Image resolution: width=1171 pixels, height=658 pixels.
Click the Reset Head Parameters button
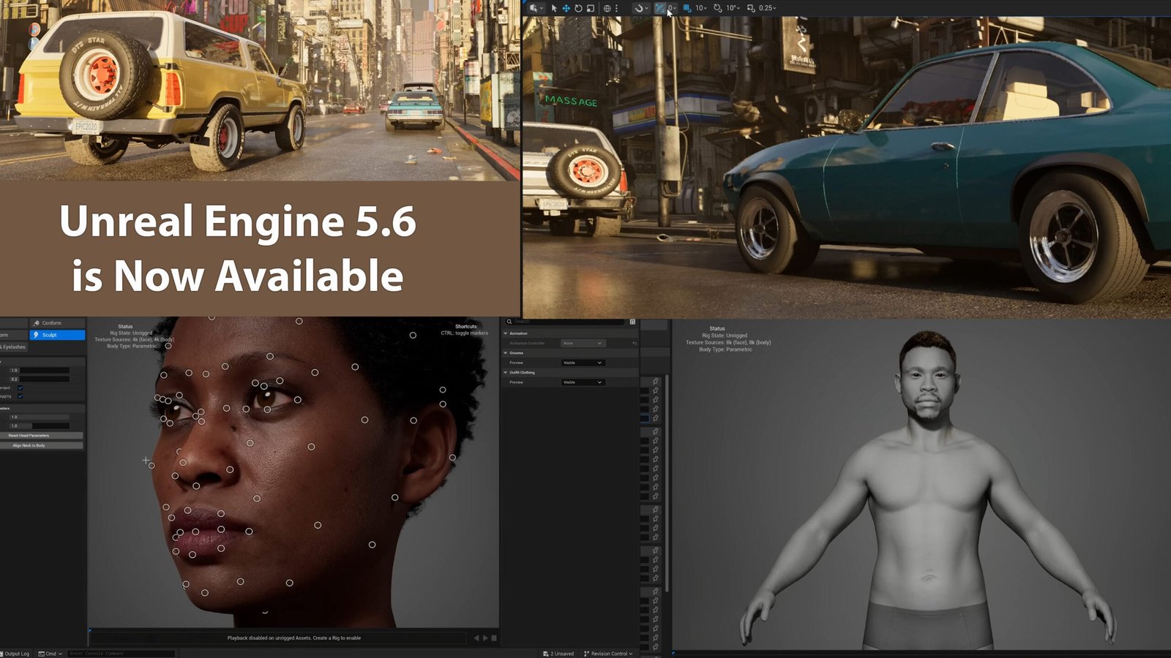(x=40, y=435)
